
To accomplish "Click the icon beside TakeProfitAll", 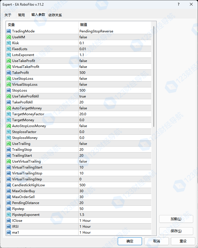I will tap(9, 102).
